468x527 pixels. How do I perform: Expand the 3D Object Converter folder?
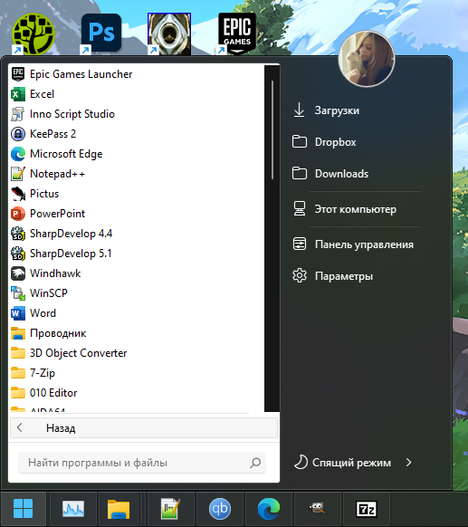(x=136, y=353)
